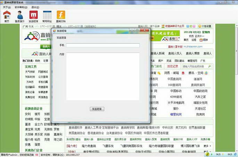Click the 把直销帮设为主页 house icon

[163, 26]
